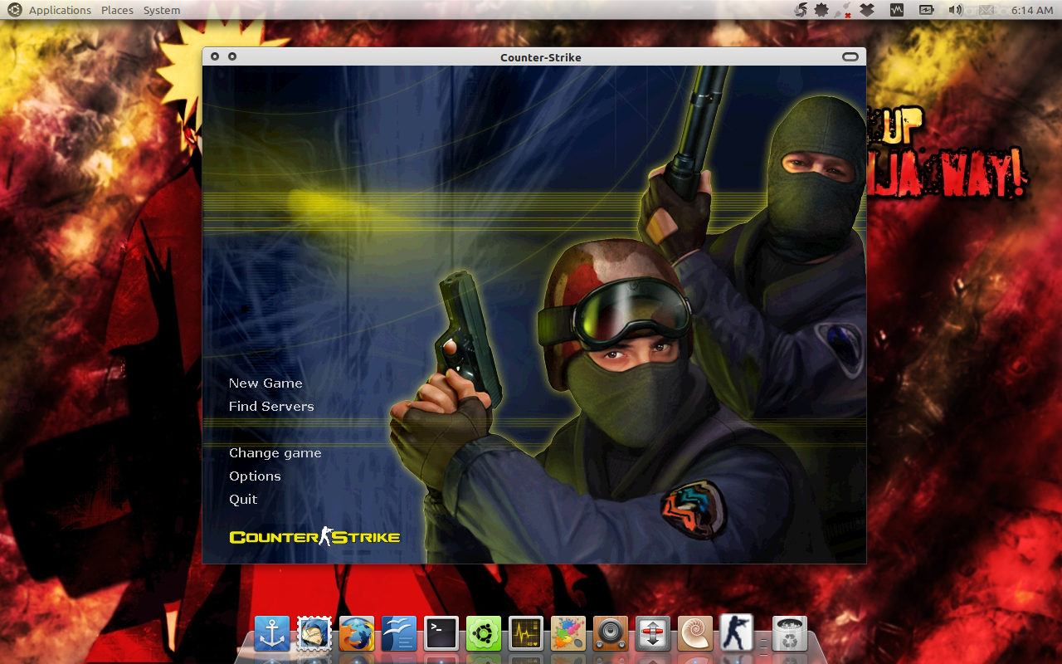The image size is (1062, 664).
Task: Click the swirl aperture tray icon
Action: pyautogui.click(x=801, y=10)
